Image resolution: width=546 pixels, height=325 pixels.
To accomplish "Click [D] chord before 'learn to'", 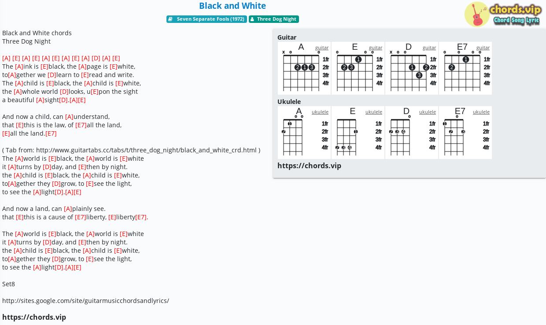I will [x=52, y=75].
